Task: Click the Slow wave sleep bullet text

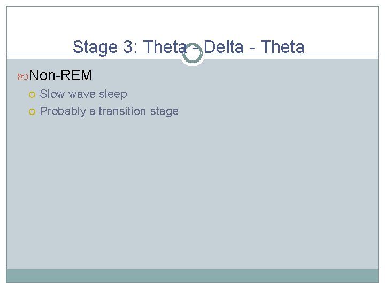Action: (x=83, y=94)
